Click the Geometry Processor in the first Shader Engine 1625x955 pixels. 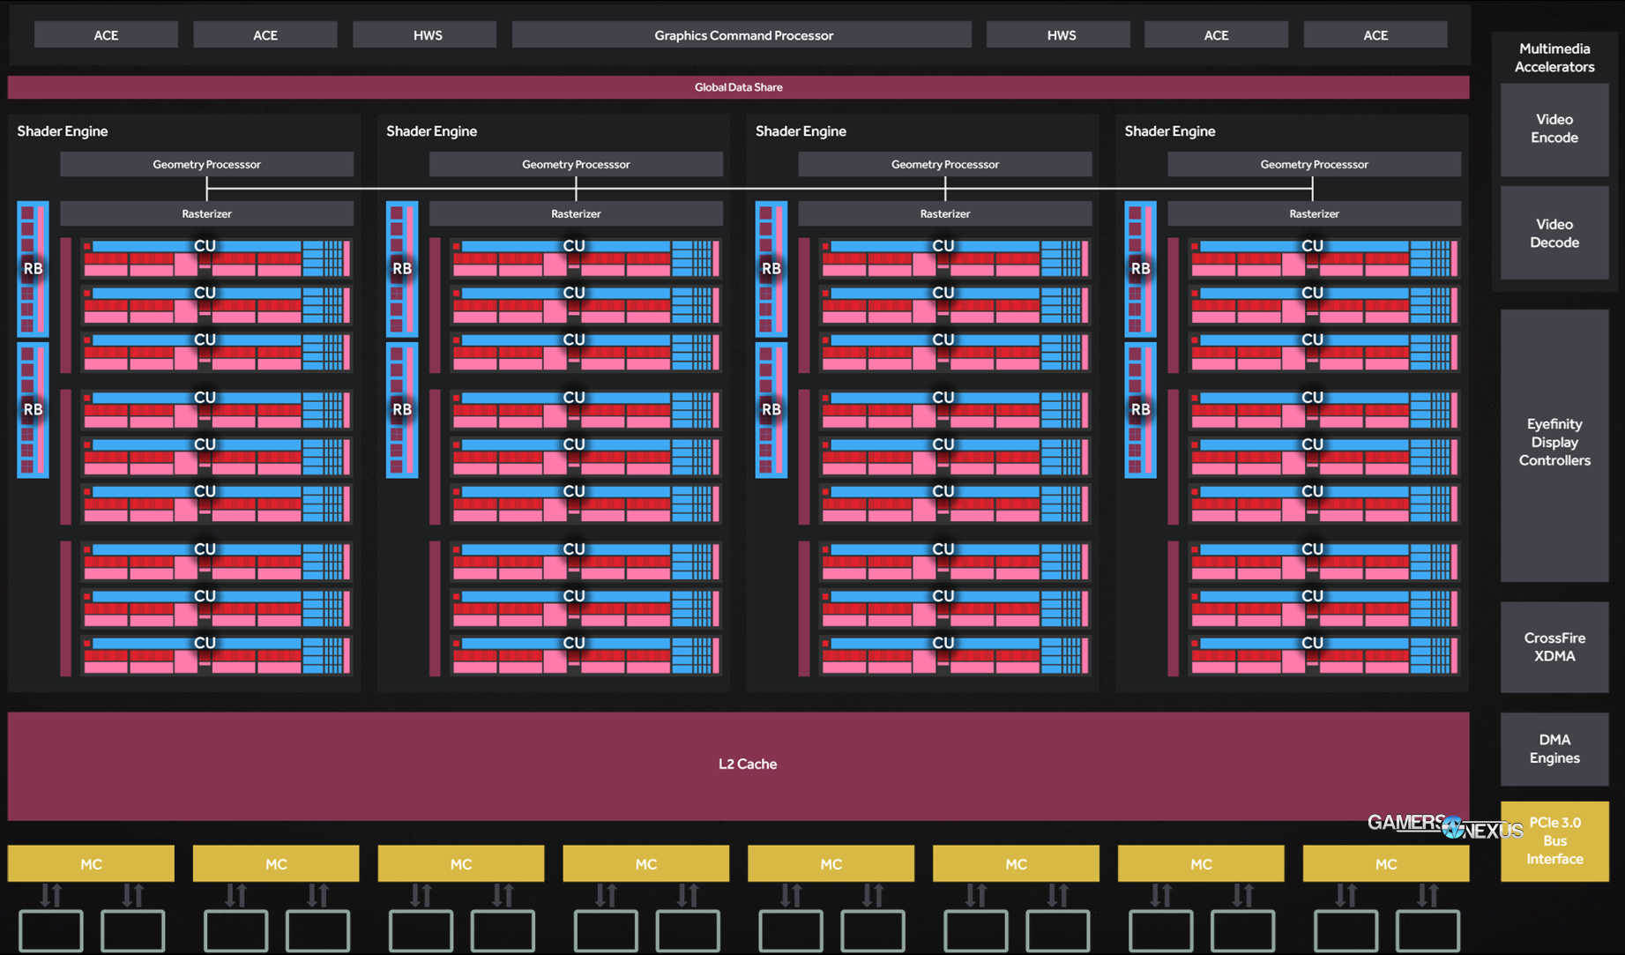pos(206,165)
